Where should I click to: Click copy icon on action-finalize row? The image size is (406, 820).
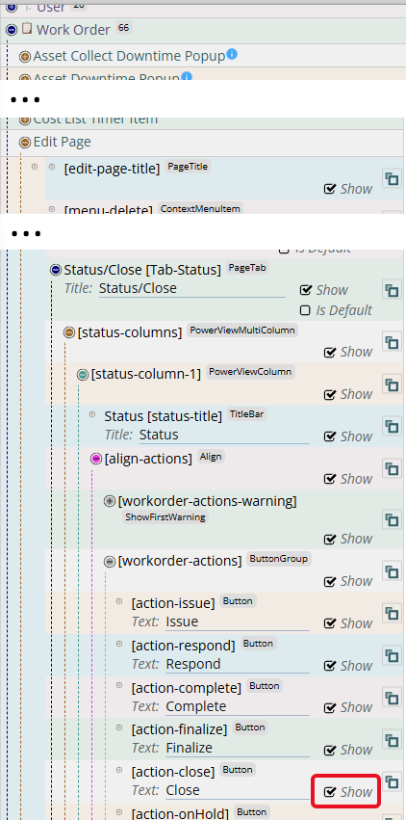click(x=392, y=739)
